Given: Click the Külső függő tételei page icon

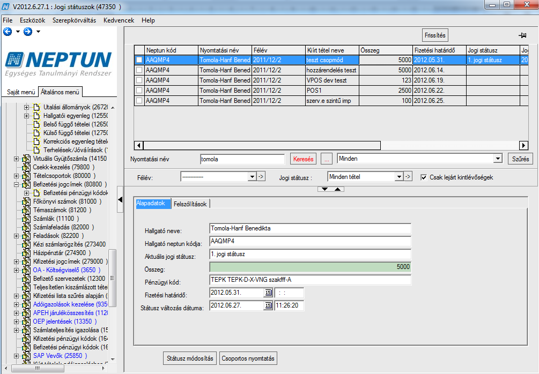Looking at the screenshot, I should 36,133.
